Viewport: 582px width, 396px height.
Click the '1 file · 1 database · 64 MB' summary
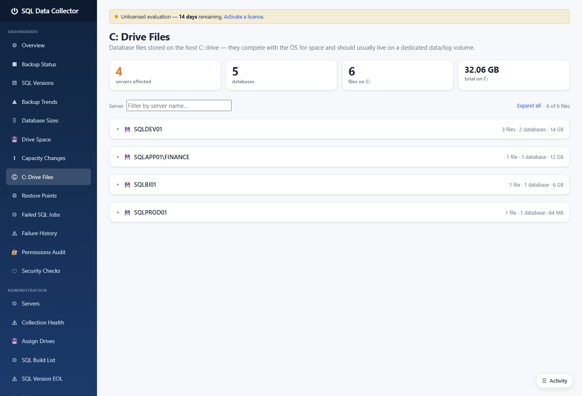(x=534, y=213)
